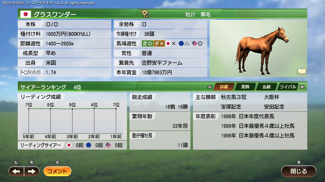
Task: Click the 秋古馬3冠 major win
Action: [234, 97]
